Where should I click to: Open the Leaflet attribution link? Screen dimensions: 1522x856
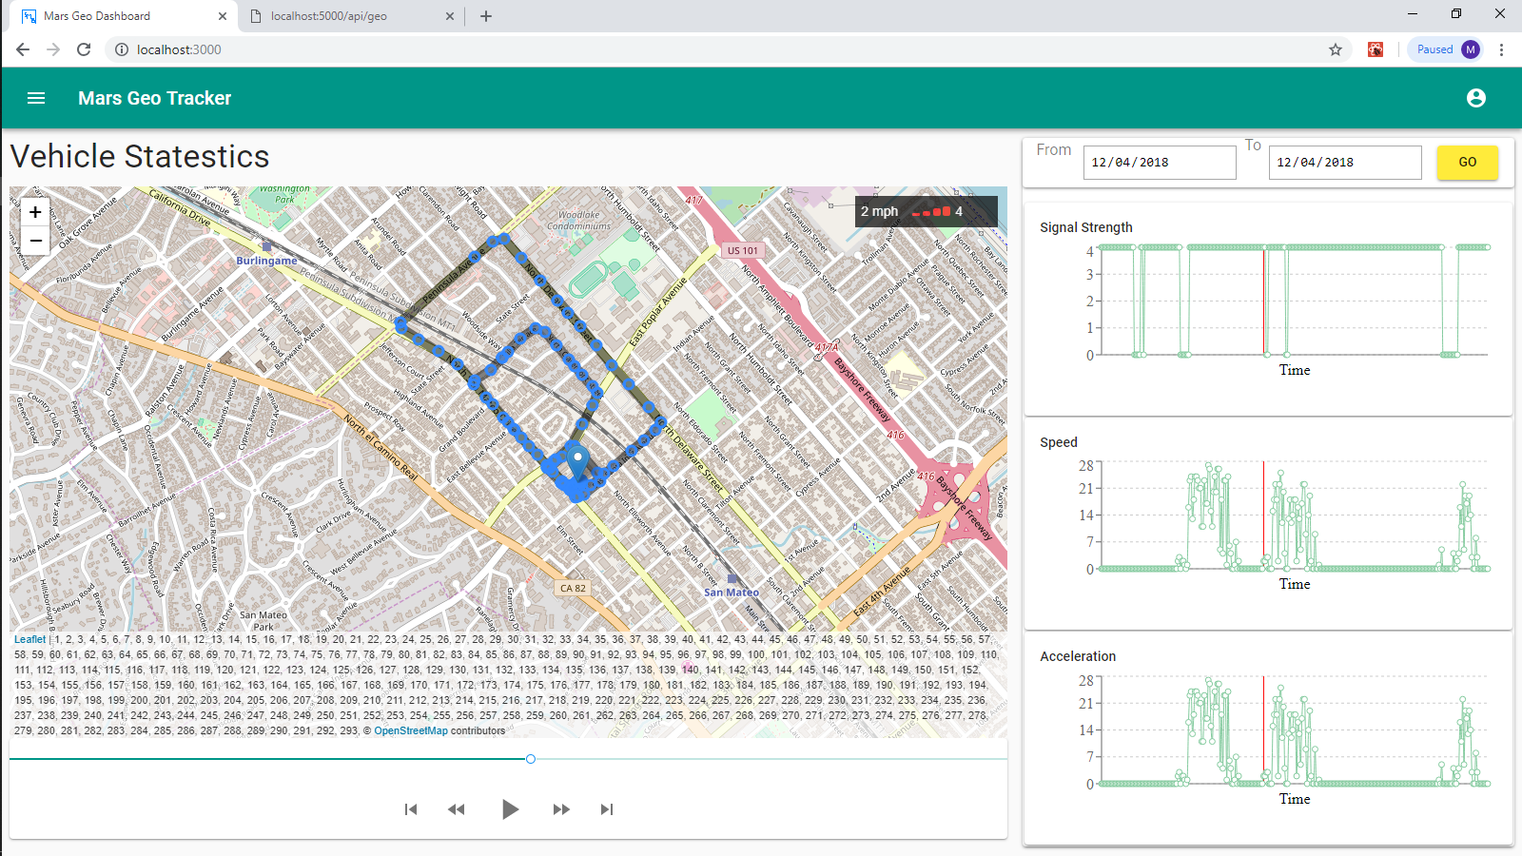(29, 639)
